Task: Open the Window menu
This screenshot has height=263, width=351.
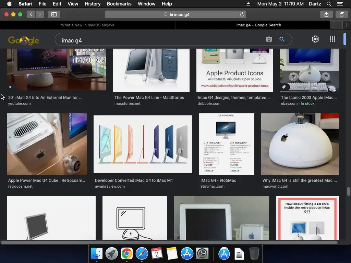Action: [x=146, y=4]
